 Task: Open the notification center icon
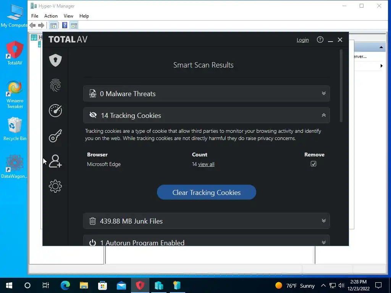click(378, 285)
